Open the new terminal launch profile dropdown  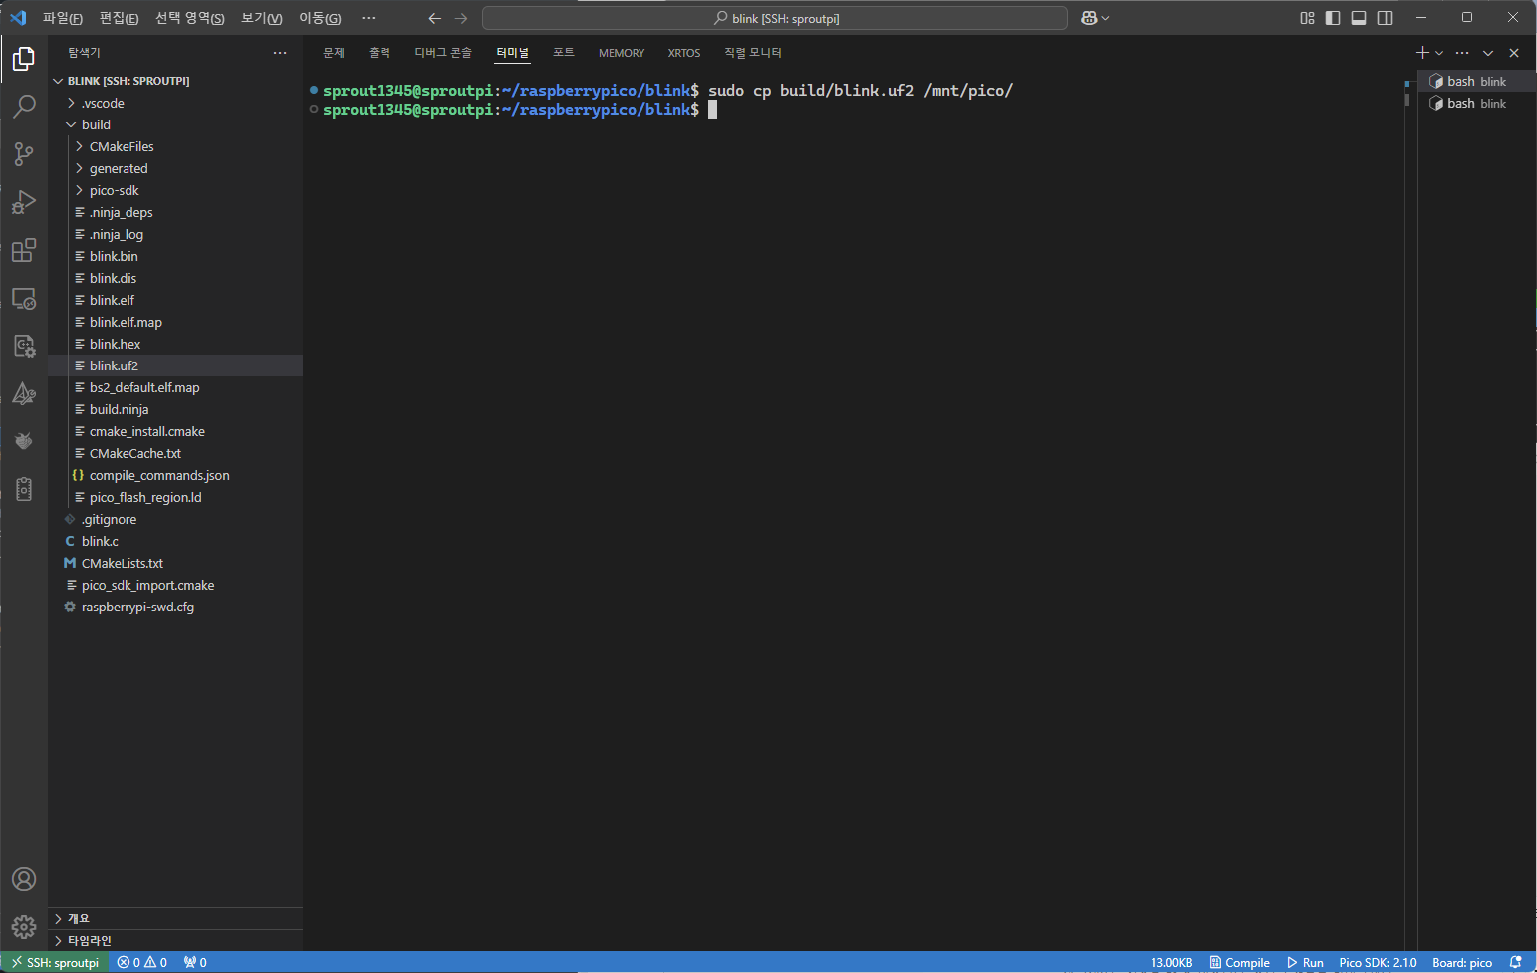coord(1439,53)
